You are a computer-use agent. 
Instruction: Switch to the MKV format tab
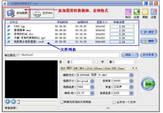click(x=69, y=68)
